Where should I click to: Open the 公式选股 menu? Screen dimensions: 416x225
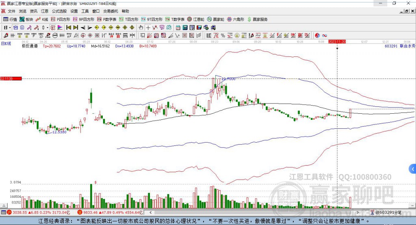[59, 11]
